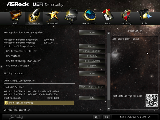Click Configure DRAM Timing description text

pos(126,39)
